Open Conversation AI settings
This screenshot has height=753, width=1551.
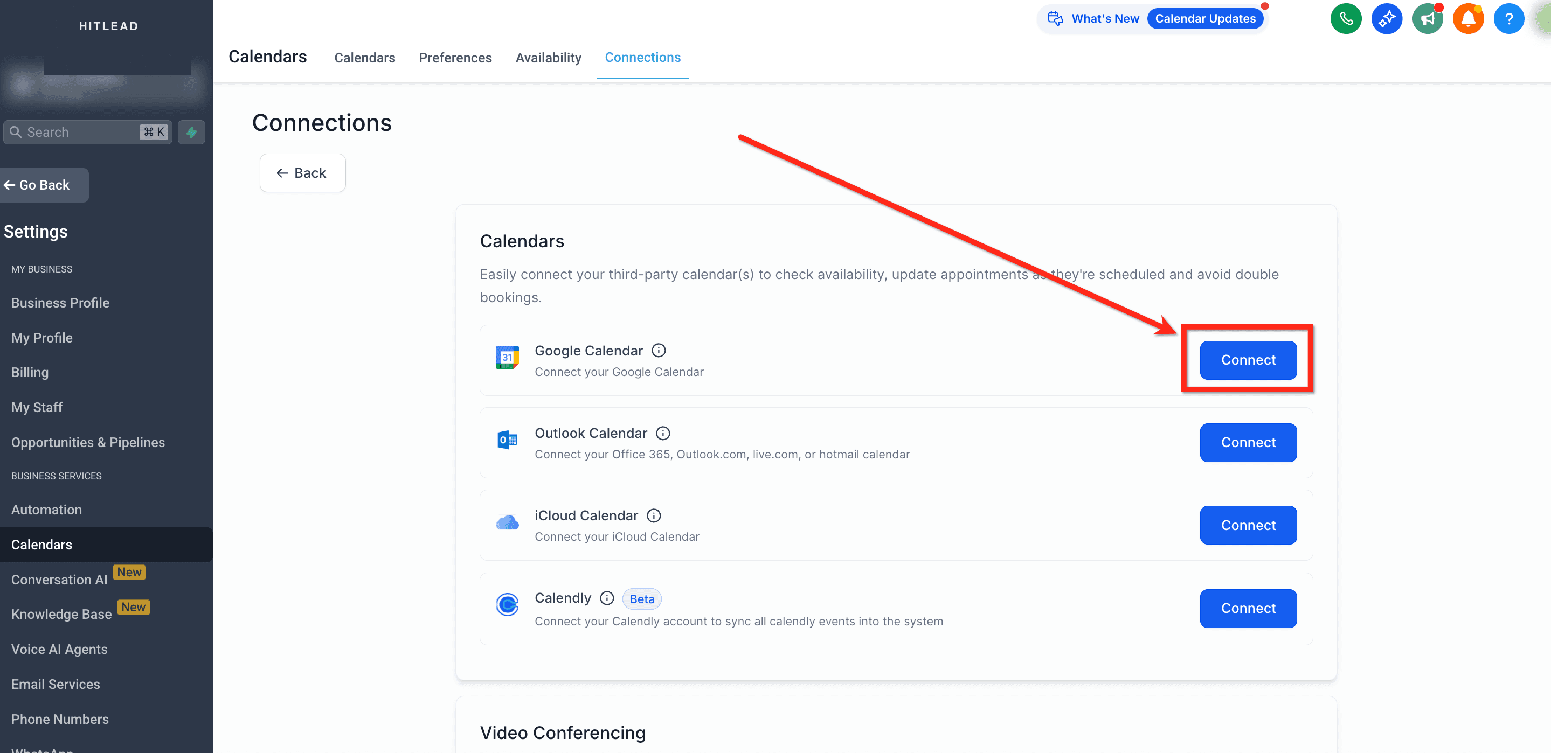(59, 579)
